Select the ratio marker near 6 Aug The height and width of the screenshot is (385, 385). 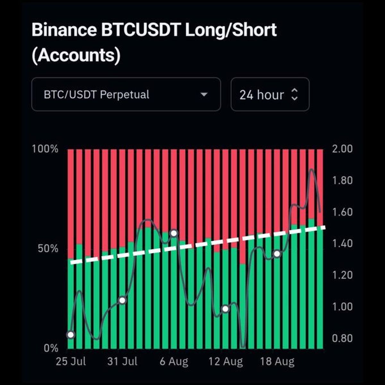174,233
